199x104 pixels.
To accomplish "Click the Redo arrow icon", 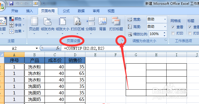I will (x=26, y=3).
